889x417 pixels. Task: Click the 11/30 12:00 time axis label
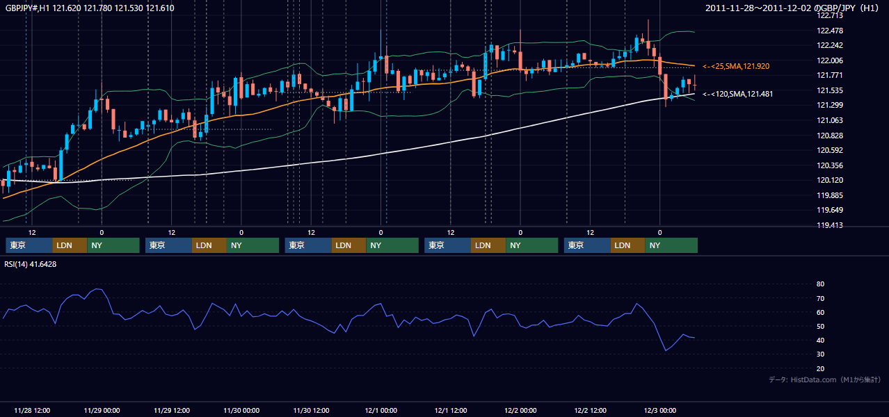[x=311, y=410]
